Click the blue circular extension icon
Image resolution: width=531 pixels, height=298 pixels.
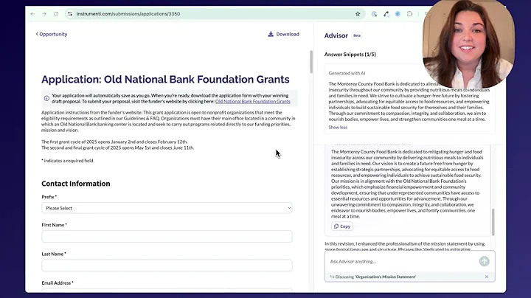[398, 14]
